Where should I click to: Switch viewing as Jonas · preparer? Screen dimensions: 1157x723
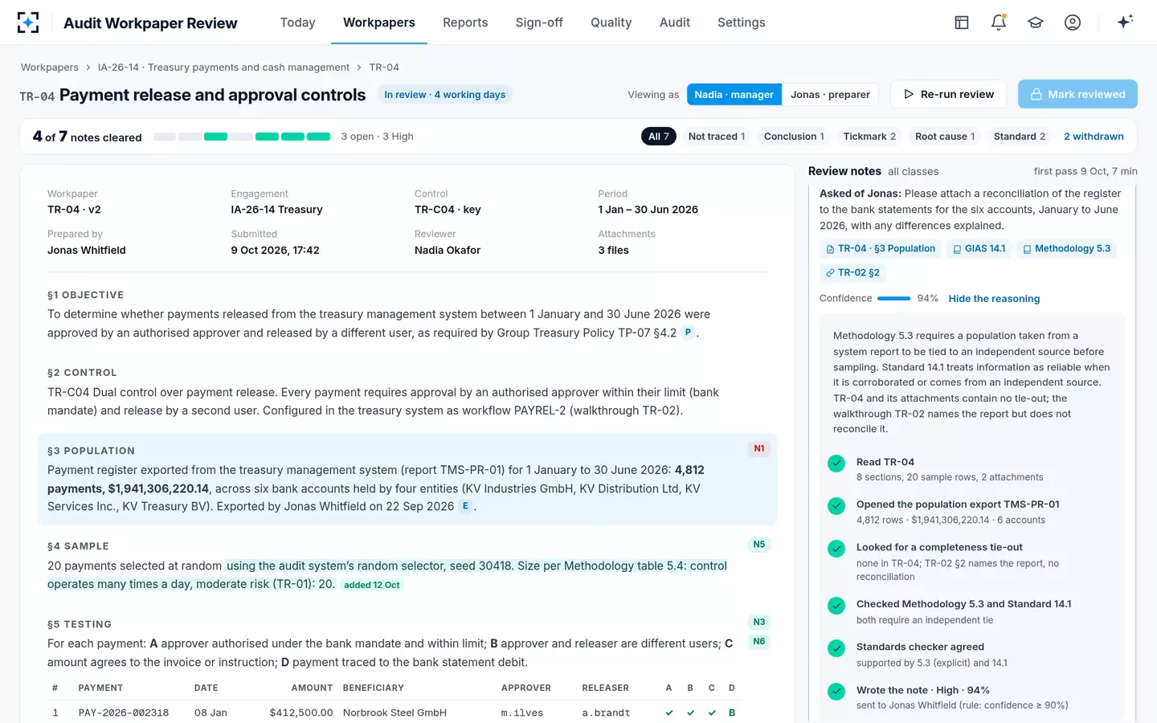pos(830,95)
